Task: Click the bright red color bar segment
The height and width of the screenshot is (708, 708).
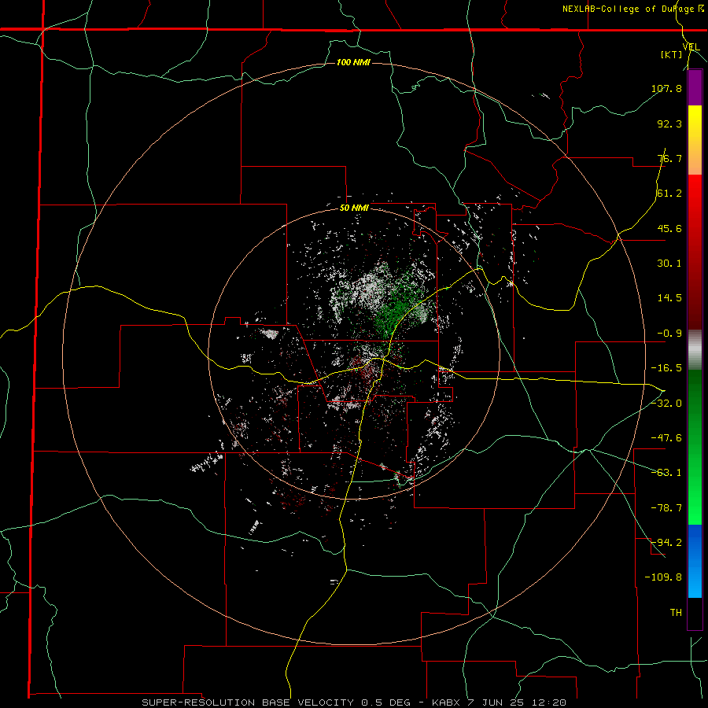Action: click(695, 209)
